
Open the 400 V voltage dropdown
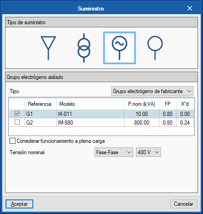[x=148, y=152]
